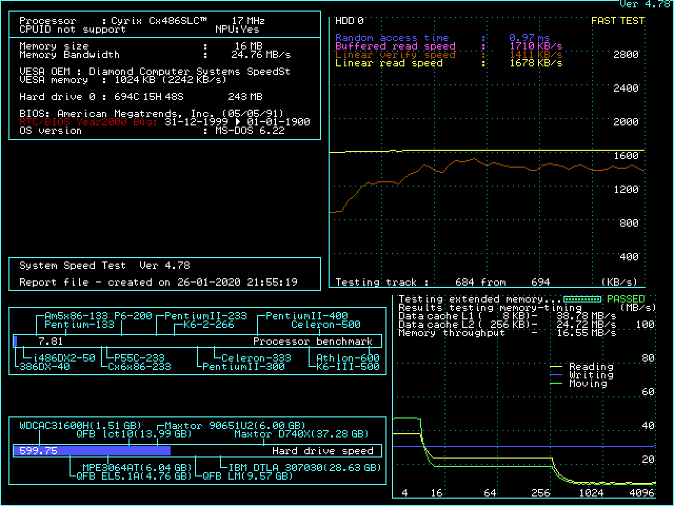Select the 243 MB drive capacity value

coord(245,97)
